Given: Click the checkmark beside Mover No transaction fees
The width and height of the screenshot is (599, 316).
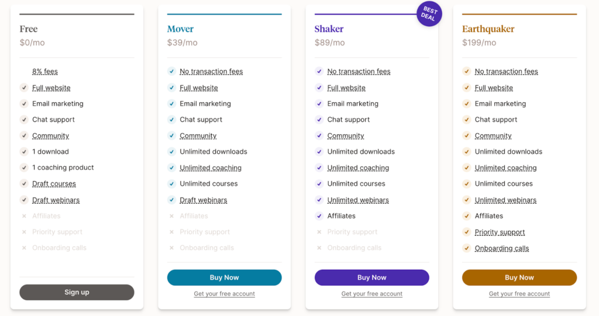Looking at the screenshot, I should pos(171,71).
